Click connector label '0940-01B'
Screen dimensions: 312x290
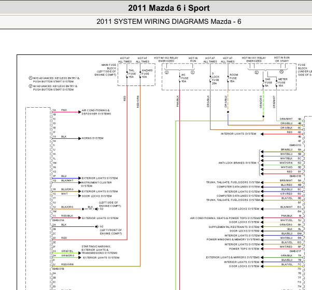[x=58, y=269]
